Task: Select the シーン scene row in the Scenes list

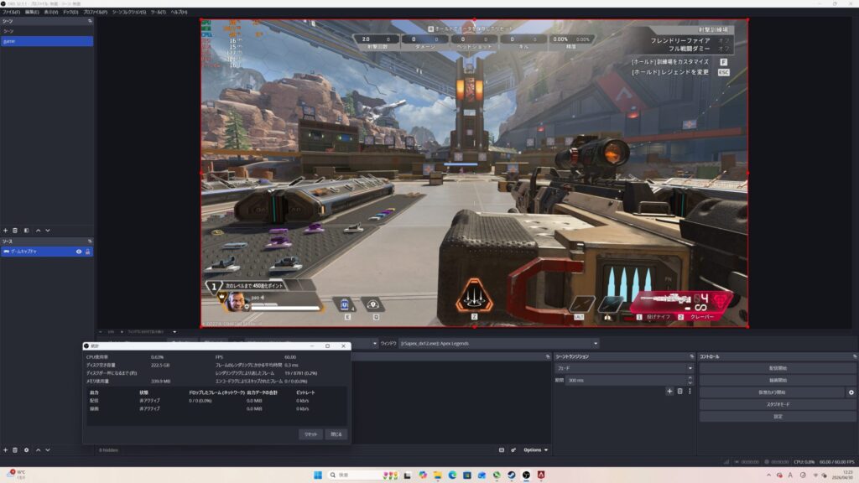Action: pos(47,31)
